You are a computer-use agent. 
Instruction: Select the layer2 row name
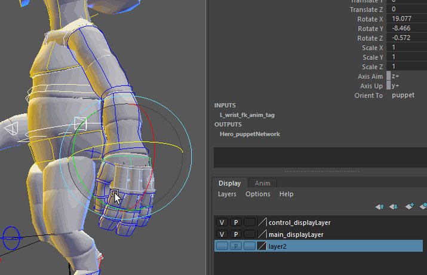[278, 246]
